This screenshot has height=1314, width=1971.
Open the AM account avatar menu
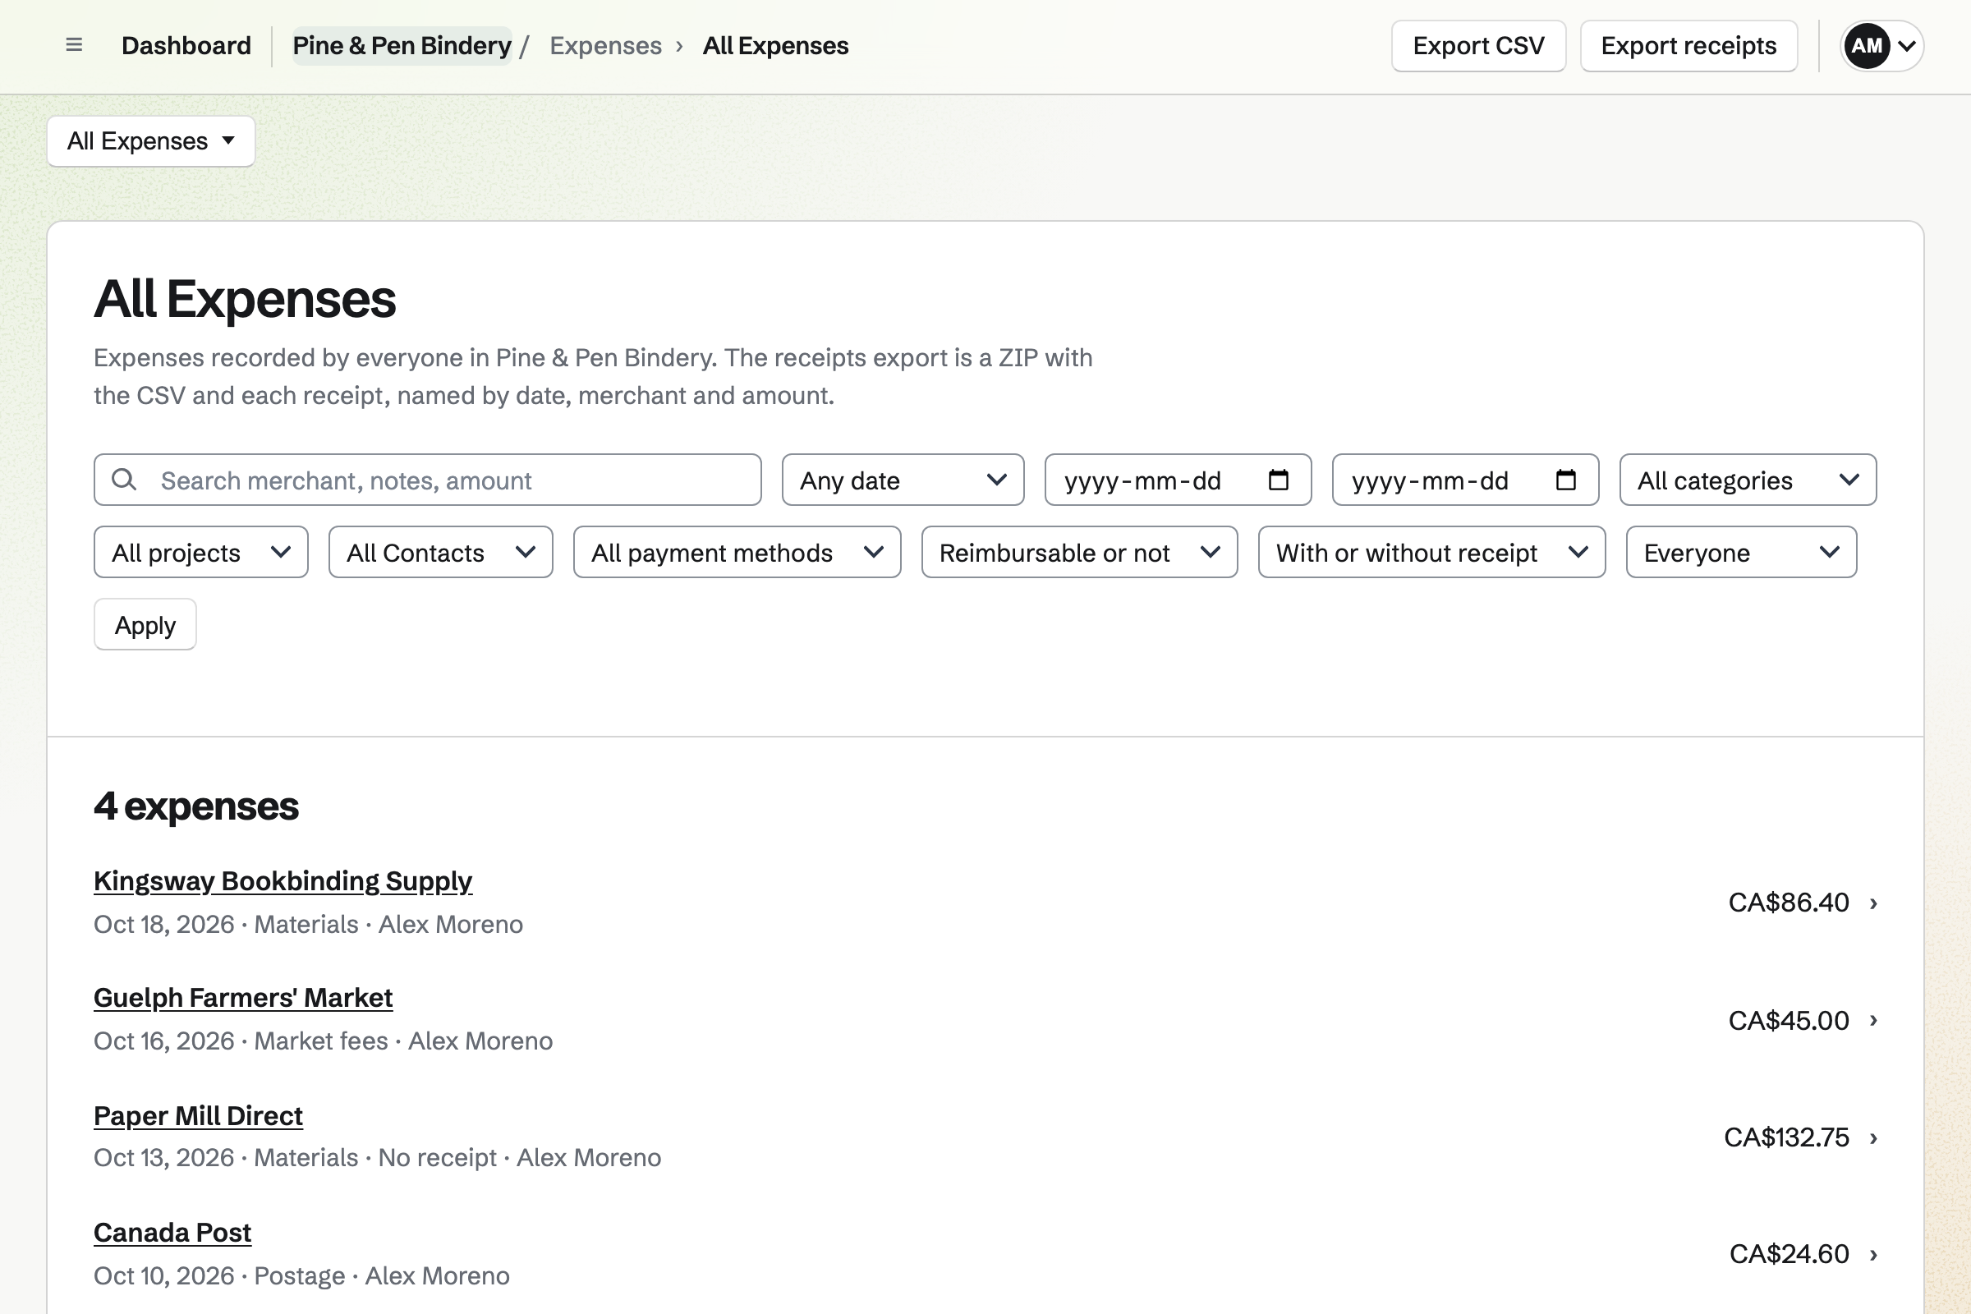click(x=1881, y=45)
